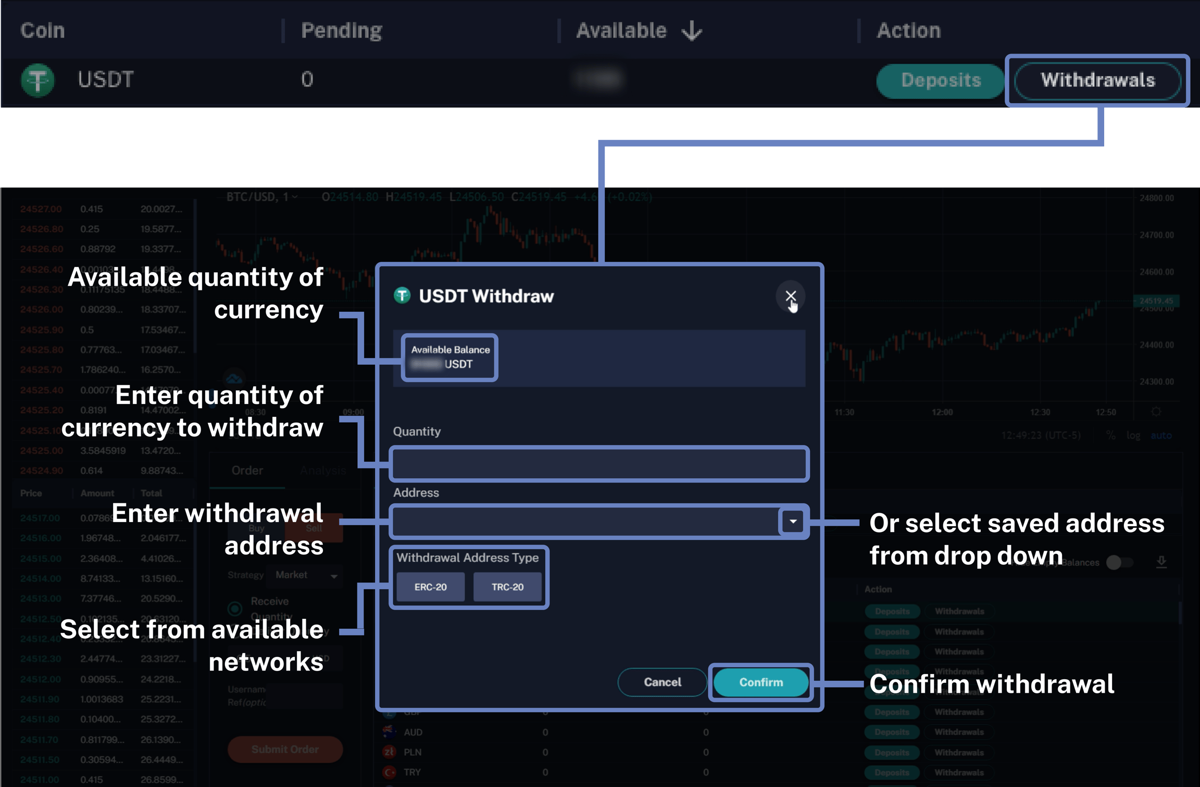
Task: Open the saved address dropdown arrow
Action: click(x=793, y=521)
